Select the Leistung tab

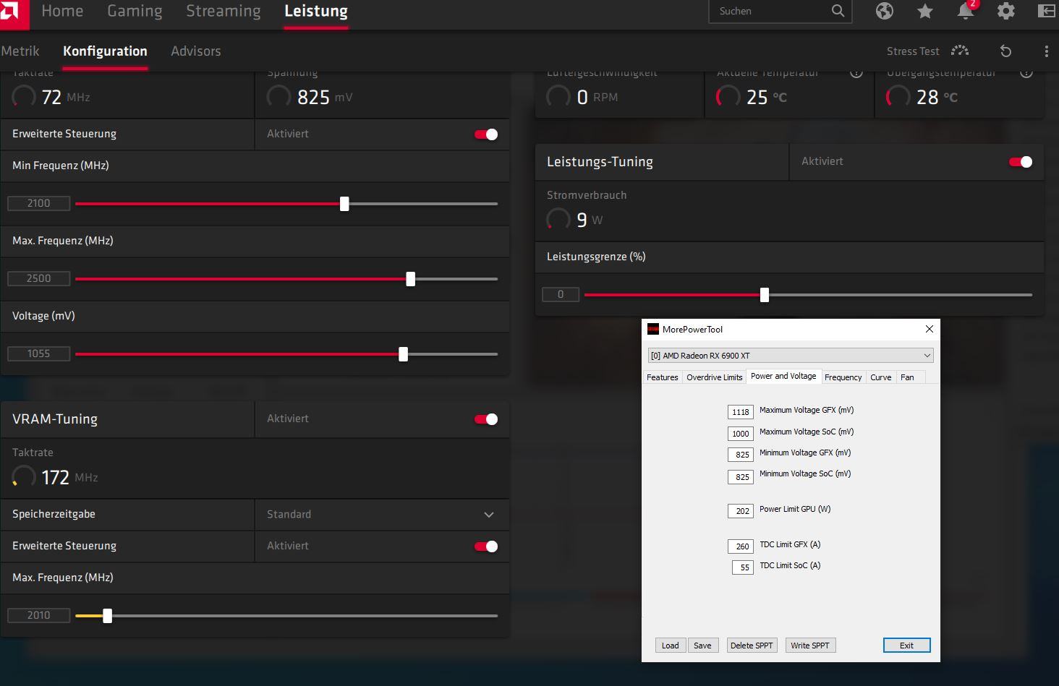click(x=316, y=12)
